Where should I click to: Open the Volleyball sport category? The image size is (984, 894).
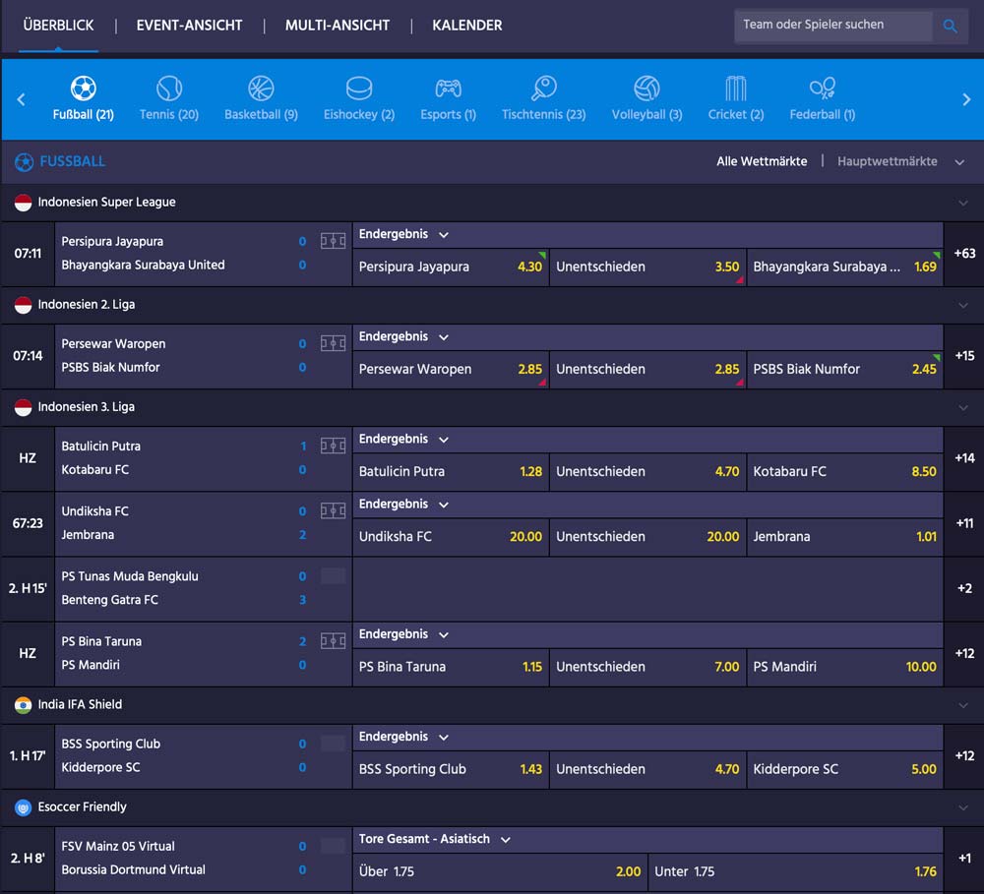coord(646,89)
